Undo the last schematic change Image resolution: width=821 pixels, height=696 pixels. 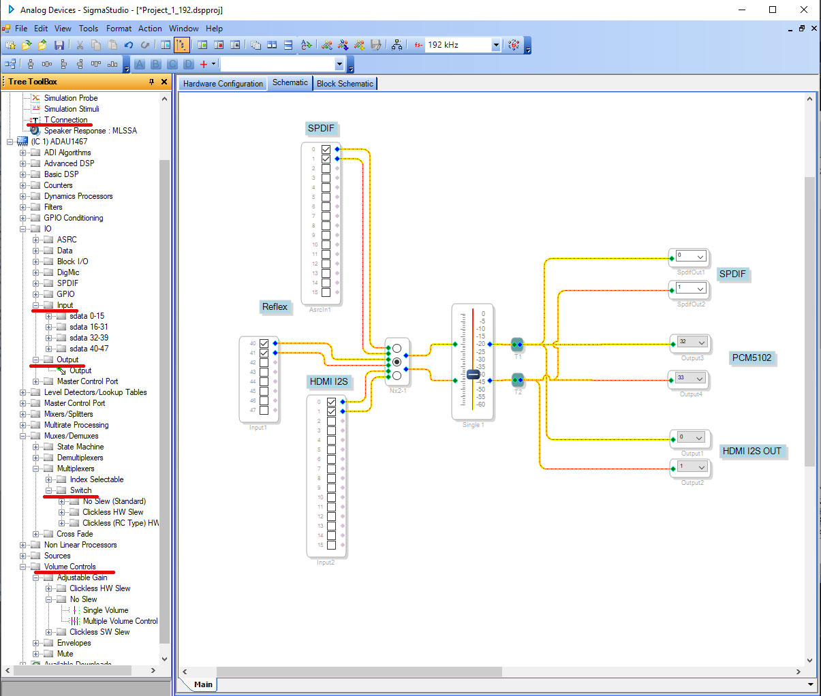129,45
